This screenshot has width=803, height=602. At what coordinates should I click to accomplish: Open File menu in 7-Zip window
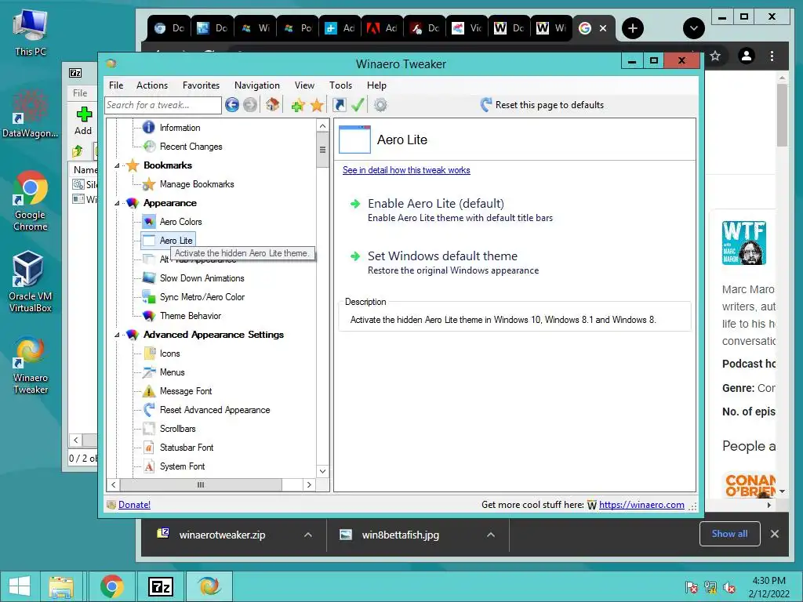80,93
